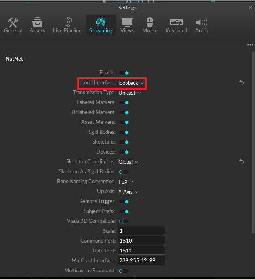Click the Settings window title
Image resolution: width=255 pixels, height=279 pixels.
coord(127,8)
